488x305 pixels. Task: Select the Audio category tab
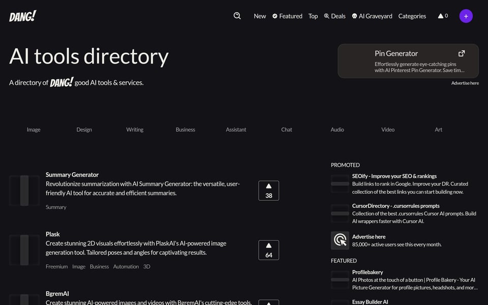click(x=337, y=130)
